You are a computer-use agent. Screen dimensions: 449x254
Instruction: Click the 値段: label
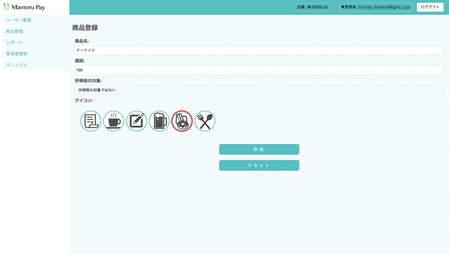pyautogui.click(x=80, y=61)
